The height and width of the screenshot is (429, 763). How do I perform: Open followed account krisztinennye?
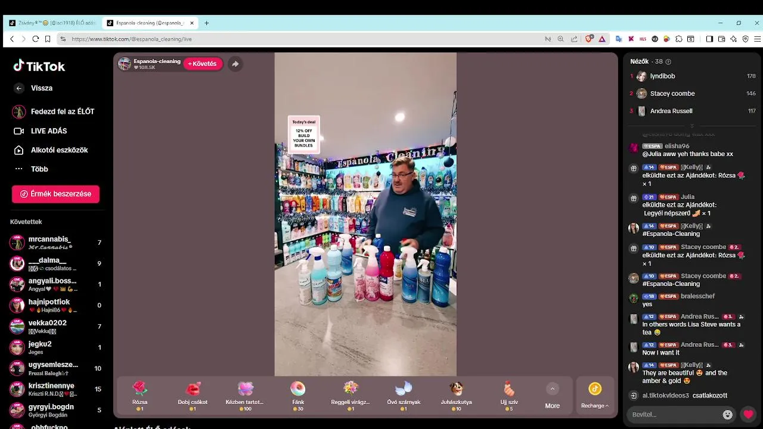pyautogui.click(x=57, y=389)
